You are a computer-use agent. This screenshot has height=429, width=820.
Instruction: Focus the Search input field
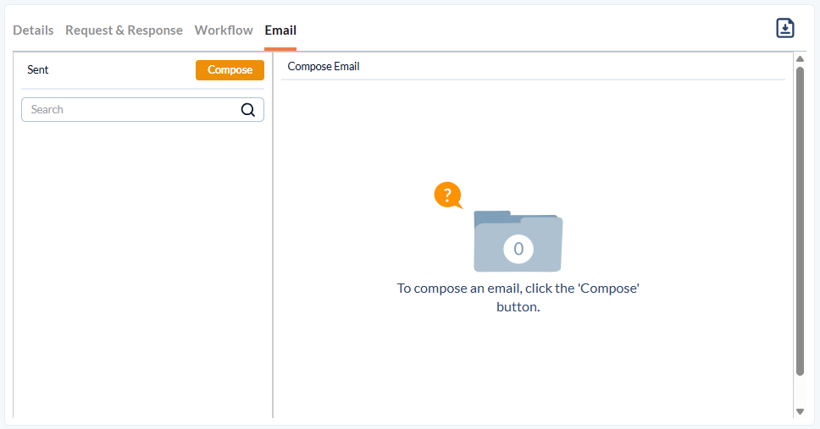tap(142, 110)
